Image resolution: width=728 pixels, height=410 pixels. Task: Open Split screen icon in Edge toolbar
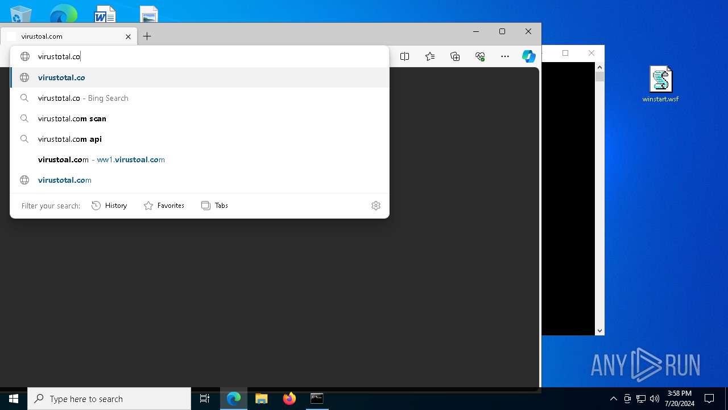point(404,56)
